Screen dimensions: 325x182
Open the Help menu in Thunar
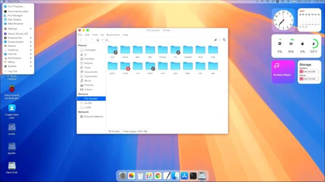(x=125, y=35)
